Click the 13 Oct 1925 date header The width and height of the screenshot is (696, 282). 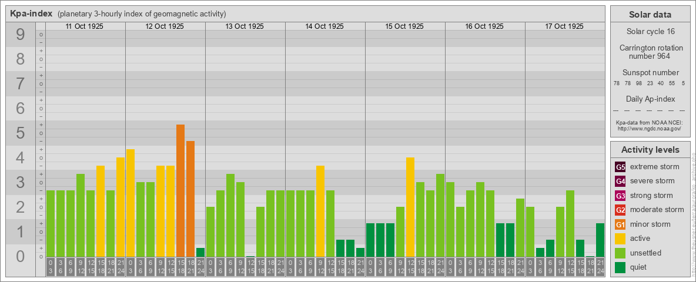coord(245,26)
